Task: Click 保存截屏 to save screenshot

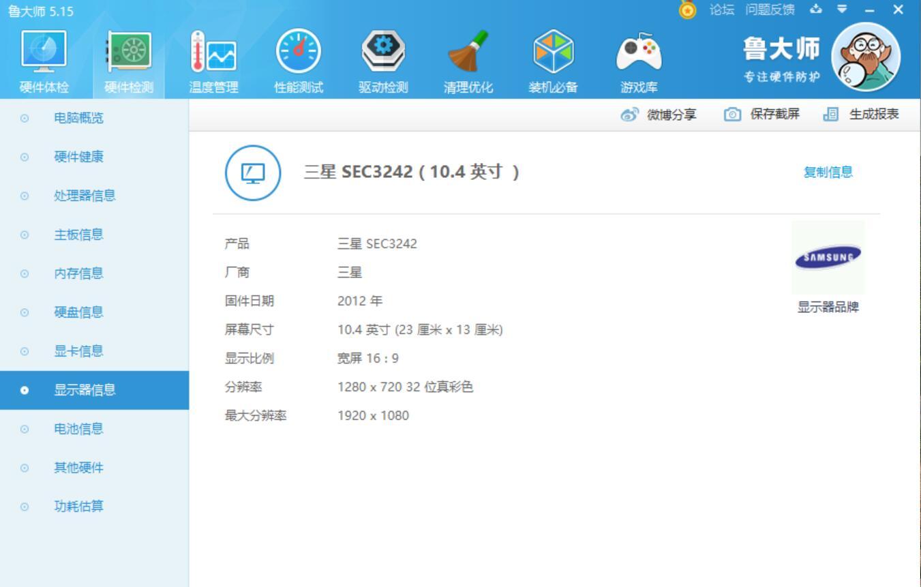Action: (761, 115)
